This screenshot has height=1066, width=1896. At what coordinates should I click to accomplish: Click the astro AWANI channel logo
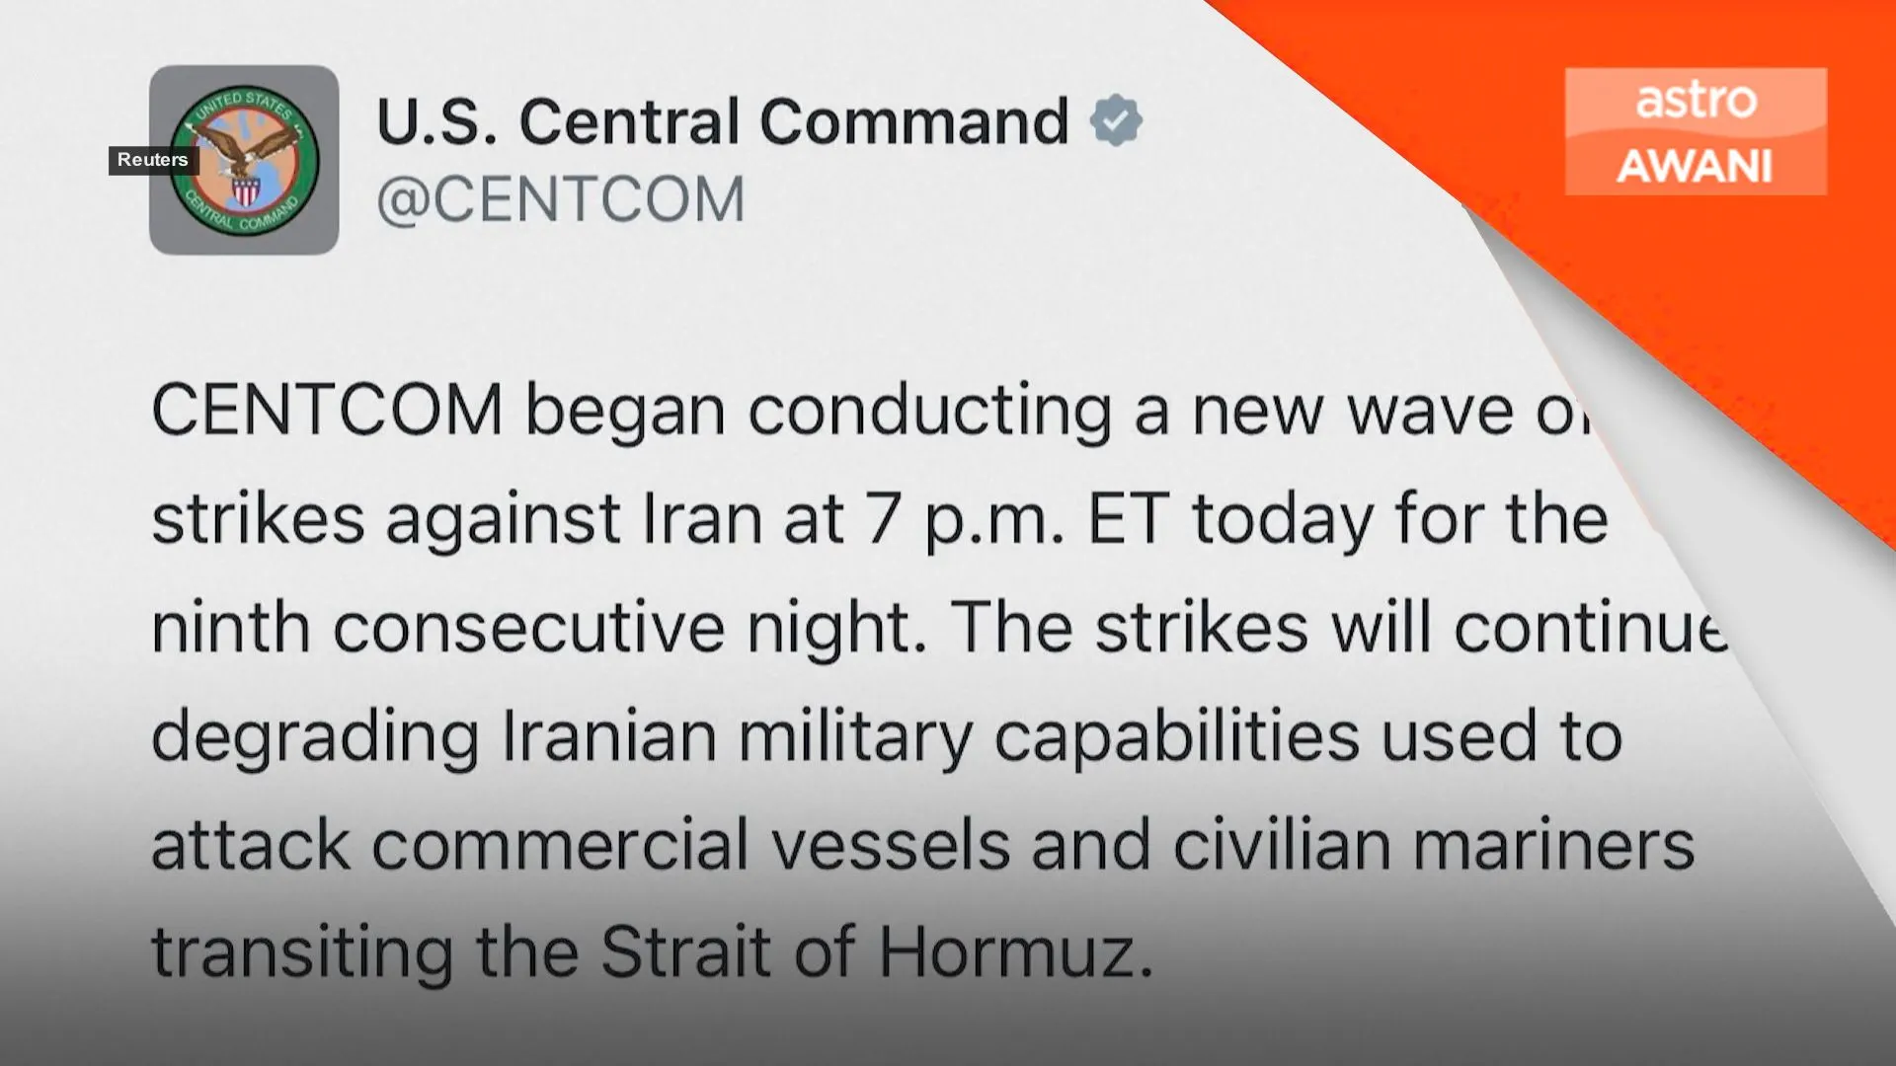[1696, 131]
